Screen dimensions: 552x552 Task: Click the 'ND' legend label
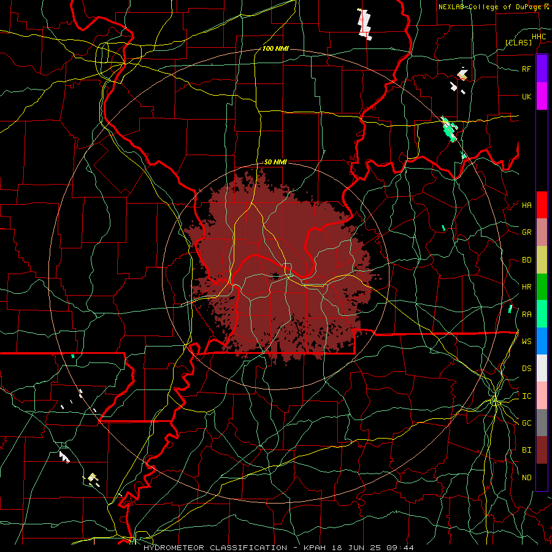pos(526,478)
